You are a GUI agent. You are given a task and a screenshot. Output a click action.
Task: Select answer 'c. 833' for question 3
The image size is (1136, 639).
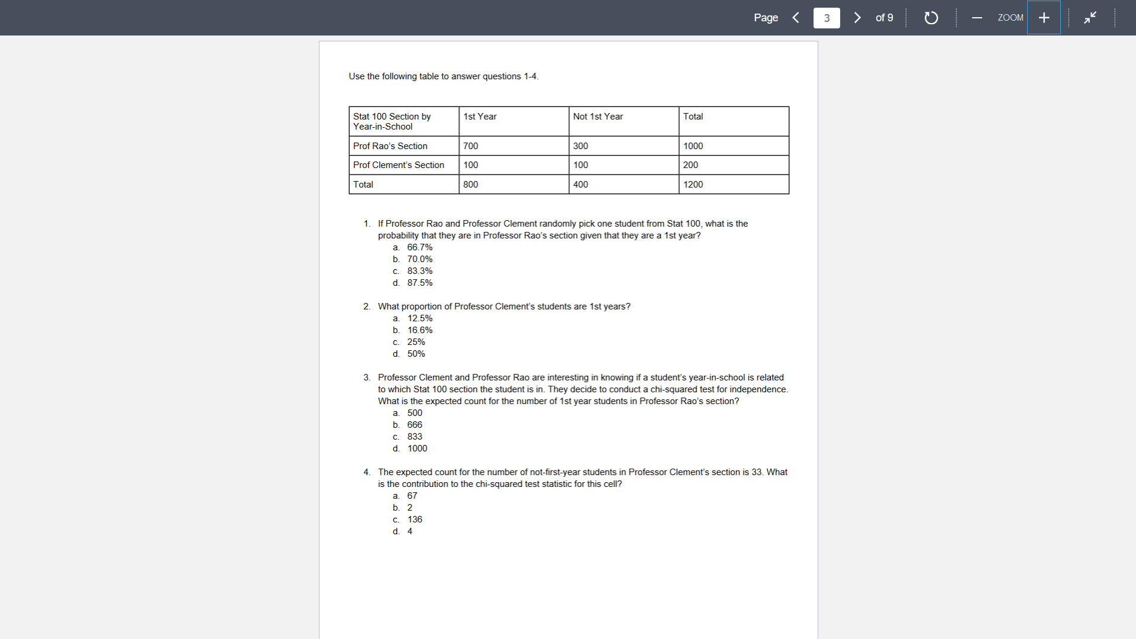pos(414,437)
